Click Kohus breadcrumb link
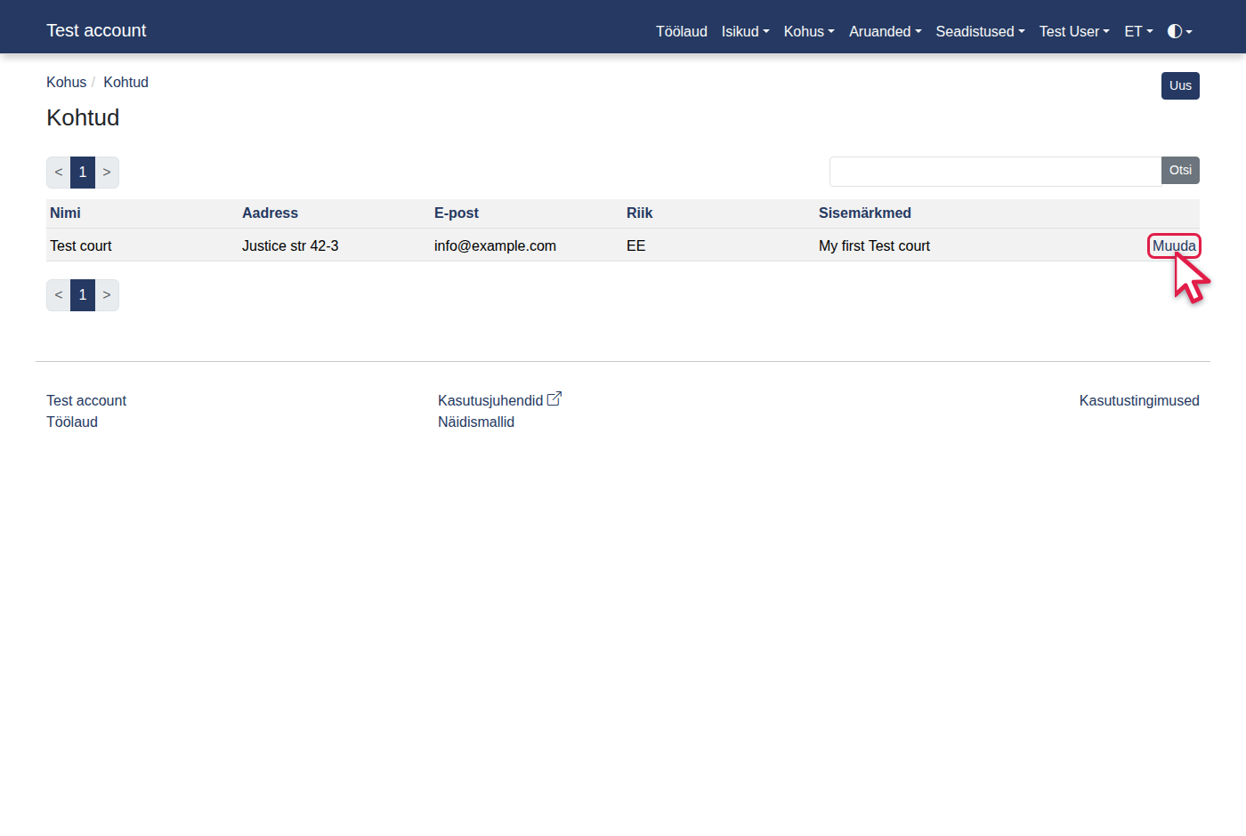1246x836 pixels. [x=66, y=82]
